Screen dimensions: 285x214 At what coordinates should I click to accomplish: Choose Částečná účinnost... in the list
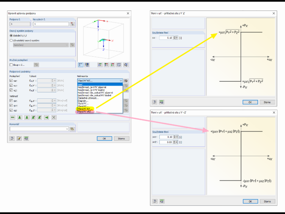pyautogui.click(x=100, y=98)
